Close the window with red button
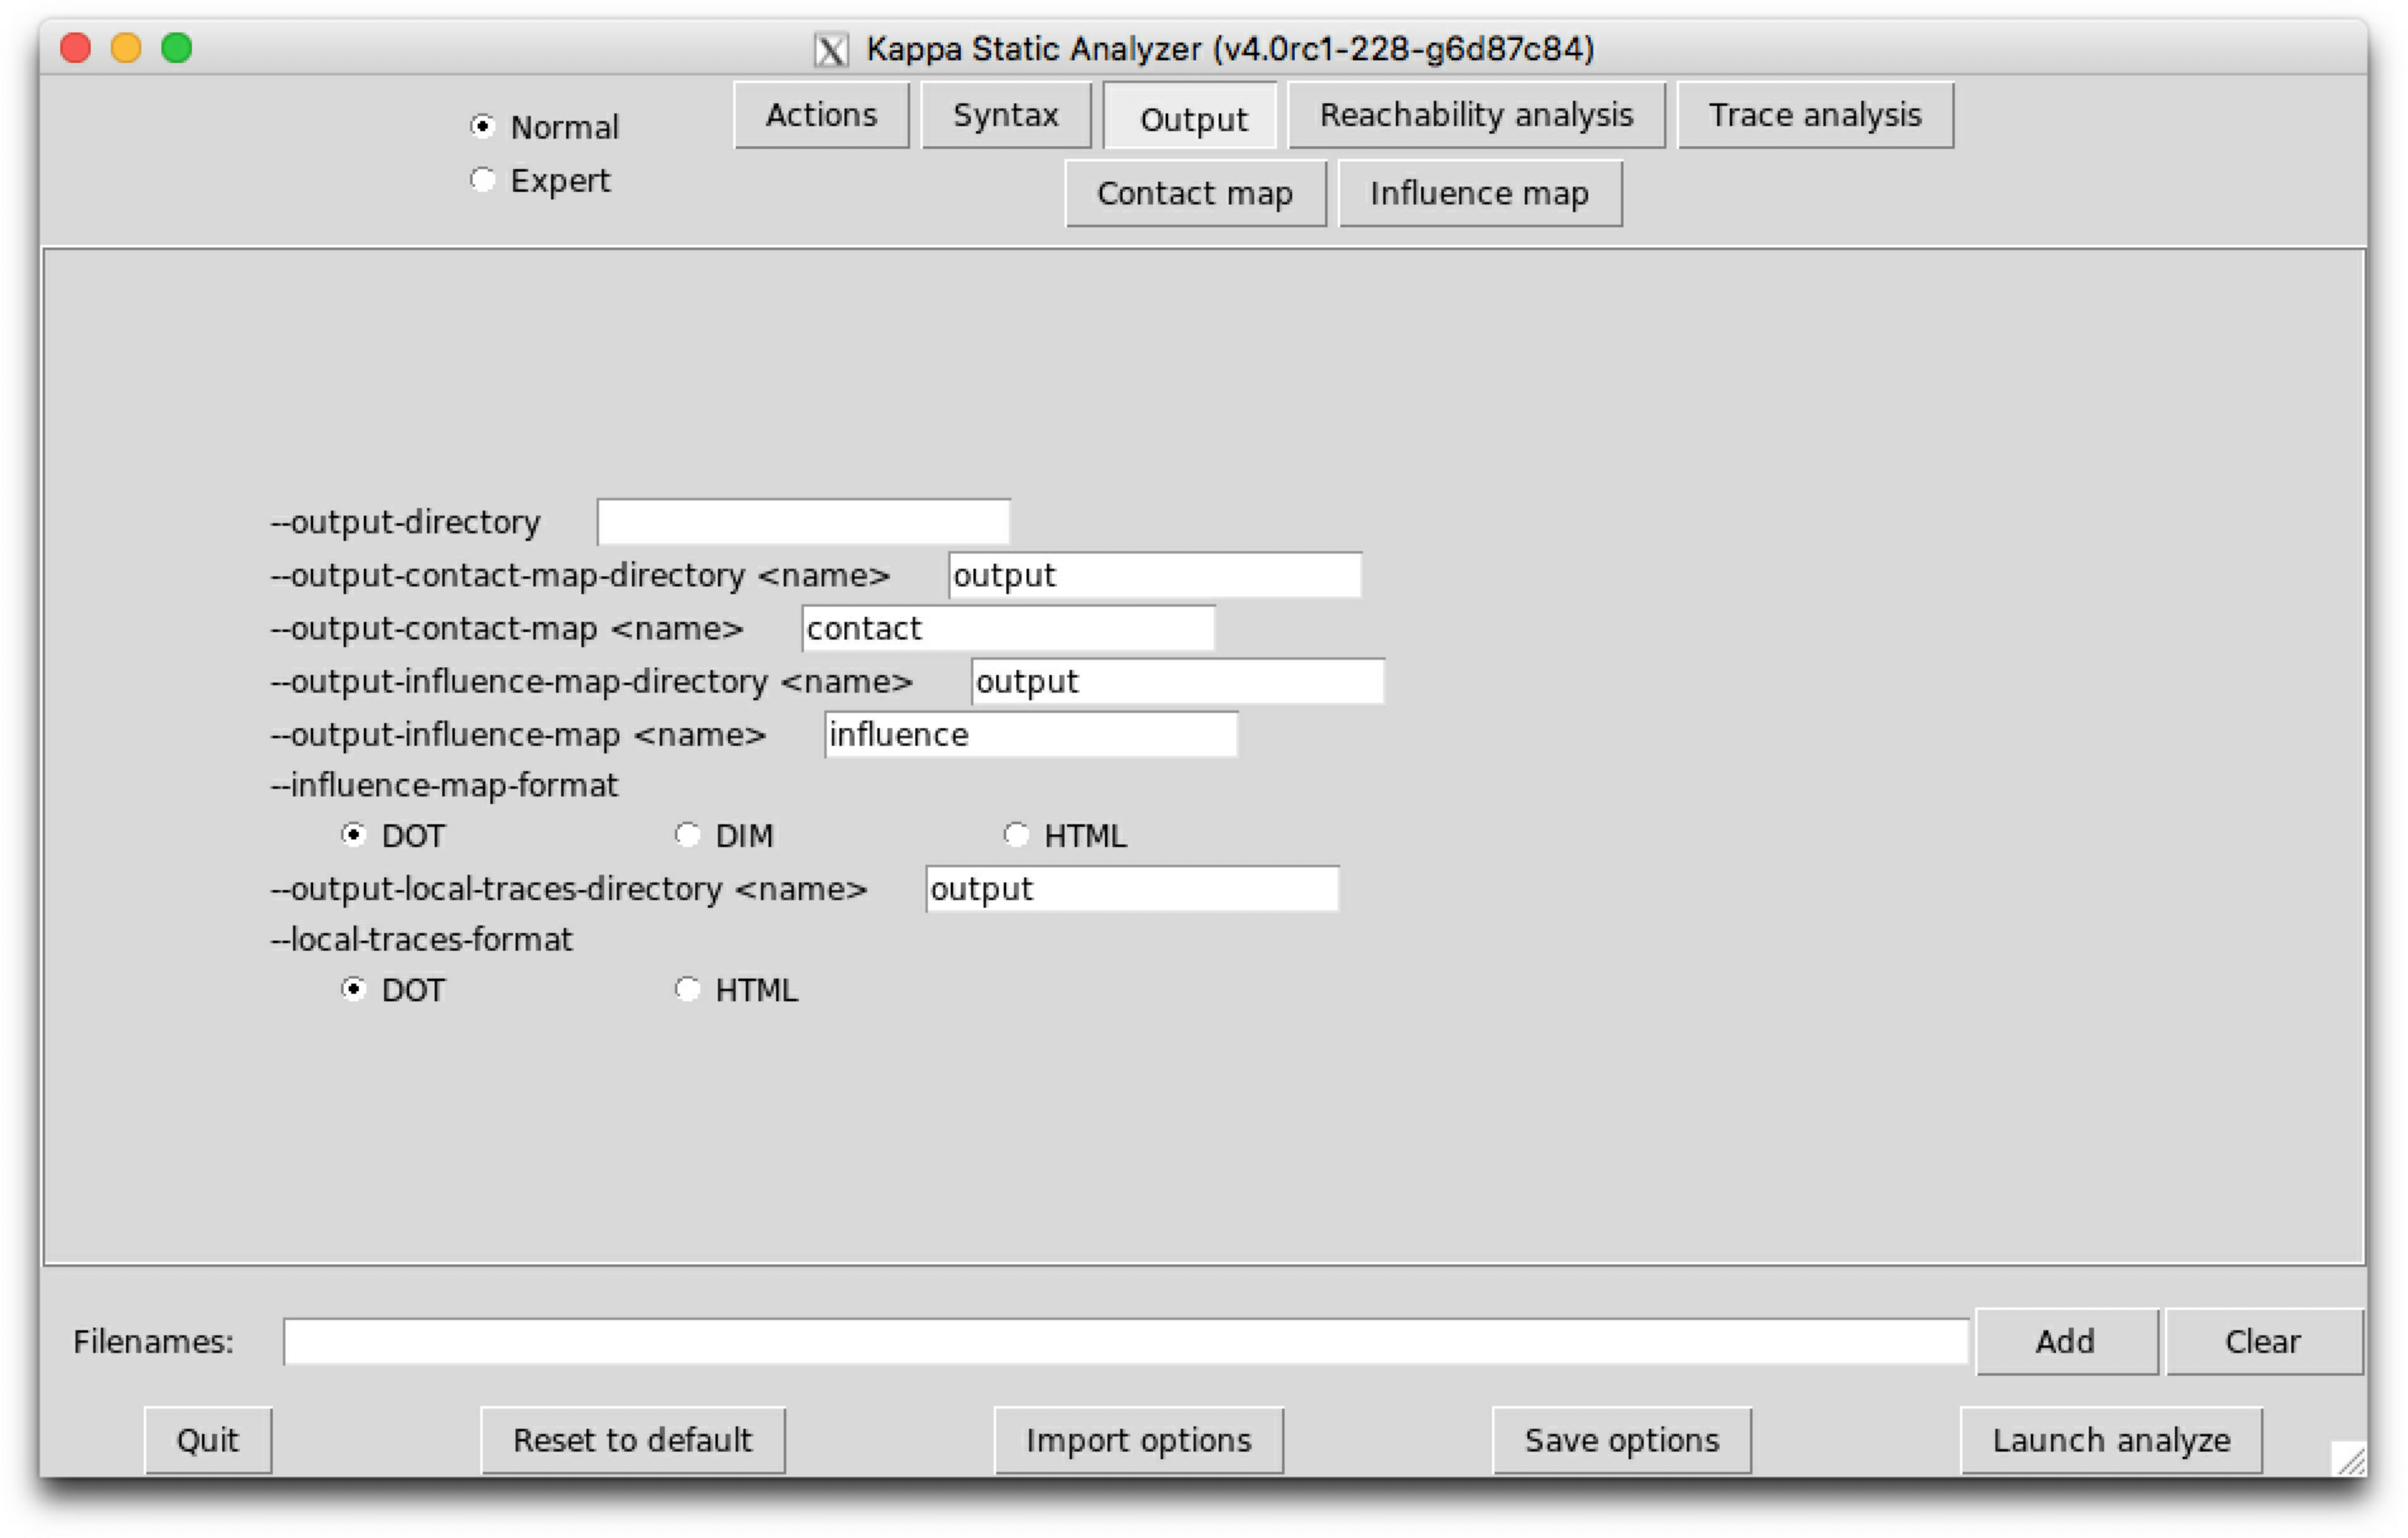The image size is (2408, 1538). (76, 47)
